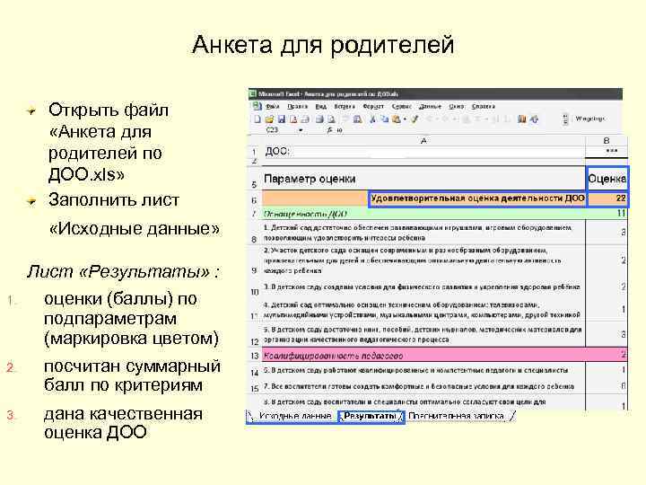
Task: Select row 13 header
Action: point(254,356)
